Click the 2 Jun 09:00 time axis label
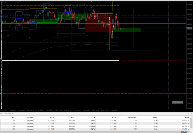The height and width of the screenshot is (133, 193). click(68, 110)
